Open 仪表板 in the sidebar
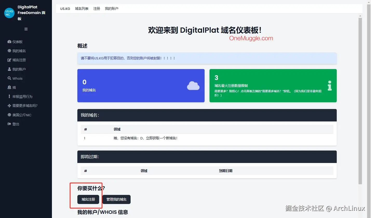This screenshot has width=371, height=218. coord(17,42)
